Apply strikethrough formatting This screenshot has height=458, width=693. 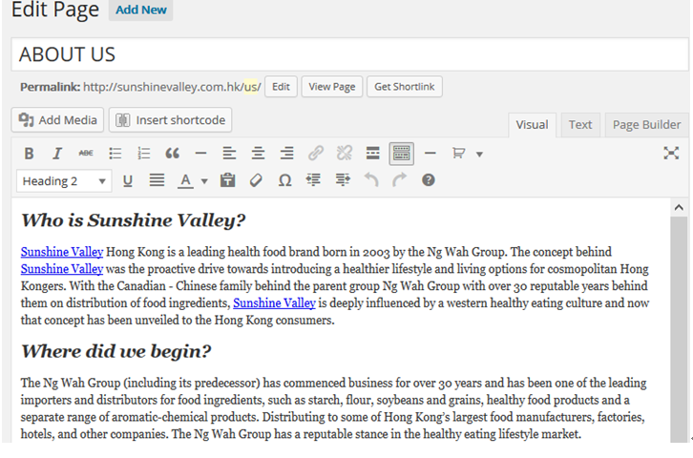tap(86, 154)
